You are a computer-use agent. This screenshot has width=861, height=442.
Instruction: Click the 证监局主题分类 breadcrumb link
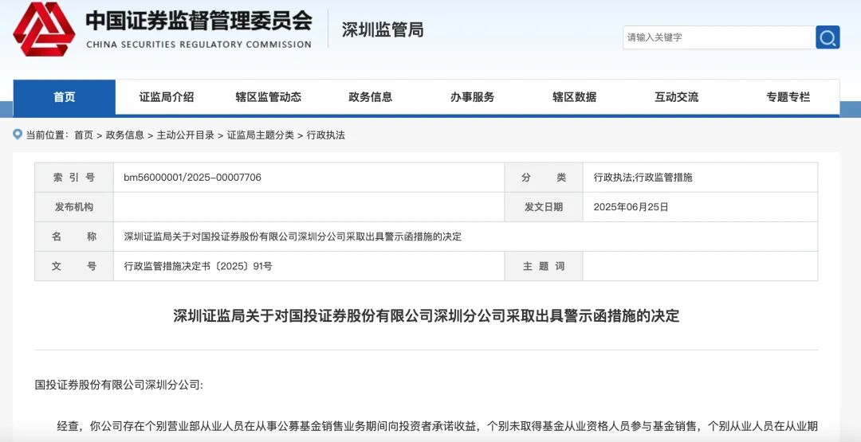(x=260, y=135)
